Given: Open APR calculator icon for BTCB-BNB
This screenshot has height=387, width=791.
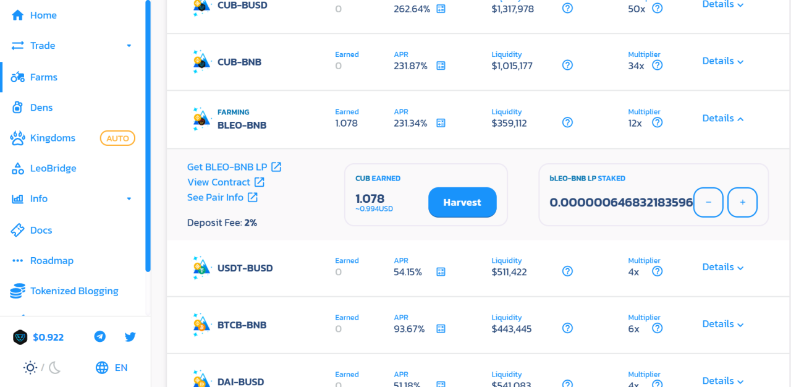Looking at the screenshot, I should click(x=441, y=329).
